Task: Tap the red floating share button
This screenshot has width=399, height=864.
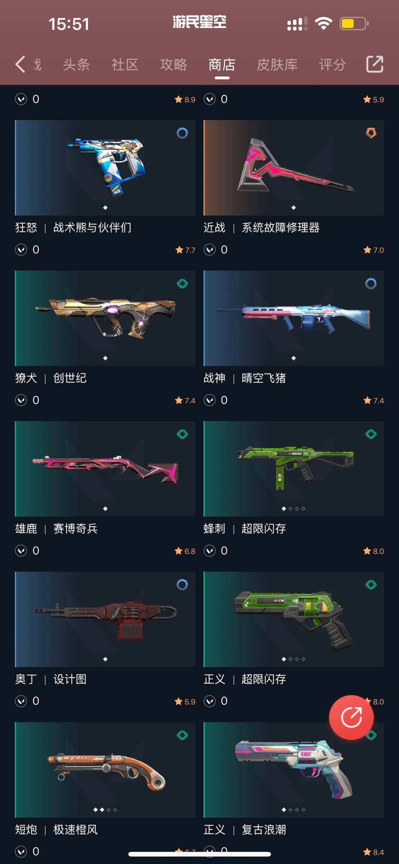Action: [x=351, y=717]
